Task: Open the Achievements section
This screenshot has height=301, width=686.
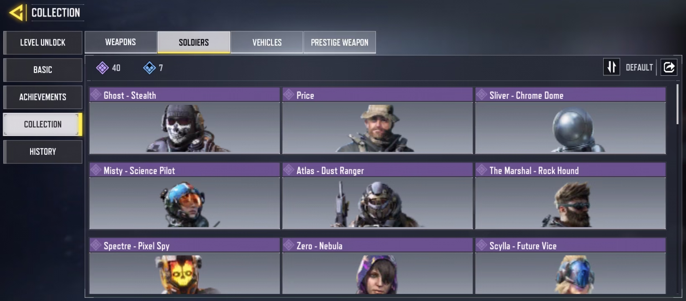Action: click(x=43, y=97)
